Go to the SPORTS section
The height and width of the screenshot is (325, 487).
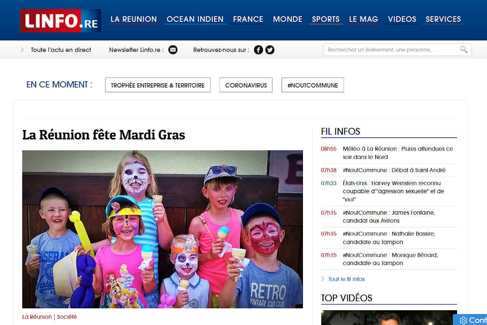pos(326,19)
